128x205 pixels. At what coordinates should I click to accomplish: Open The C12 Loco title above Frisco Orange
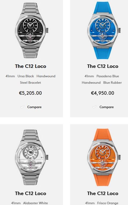click(103, 193)
